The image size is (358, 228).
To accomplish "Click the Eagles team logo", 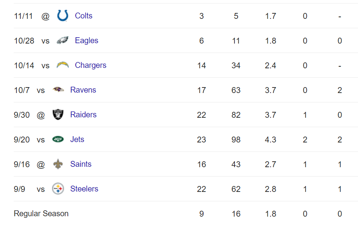I will coord(63,40).
